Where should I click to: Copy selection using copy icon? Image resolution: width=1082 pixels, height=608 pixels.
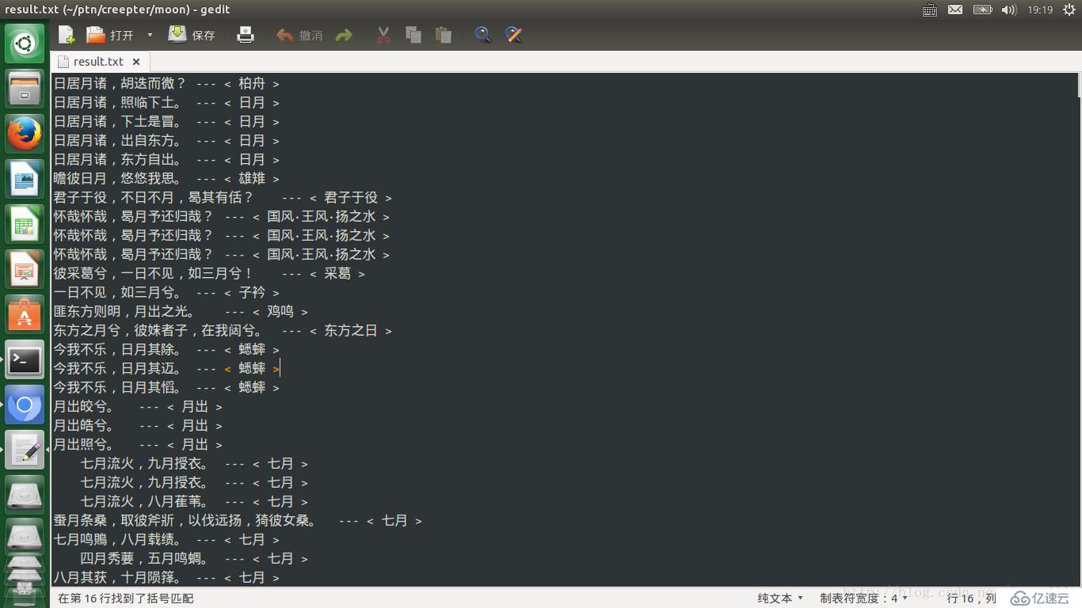coord(413,35)
